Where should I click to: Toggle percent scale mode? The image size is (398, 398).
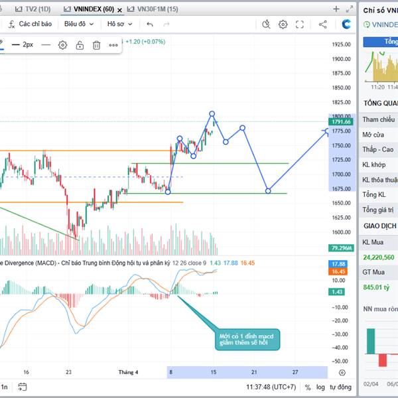coord(308,387)
